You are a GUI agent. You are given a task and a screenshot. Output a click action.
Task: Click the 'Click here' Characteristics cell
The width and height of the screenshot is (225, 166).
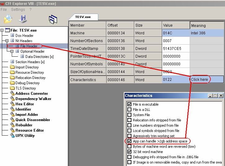200,80
